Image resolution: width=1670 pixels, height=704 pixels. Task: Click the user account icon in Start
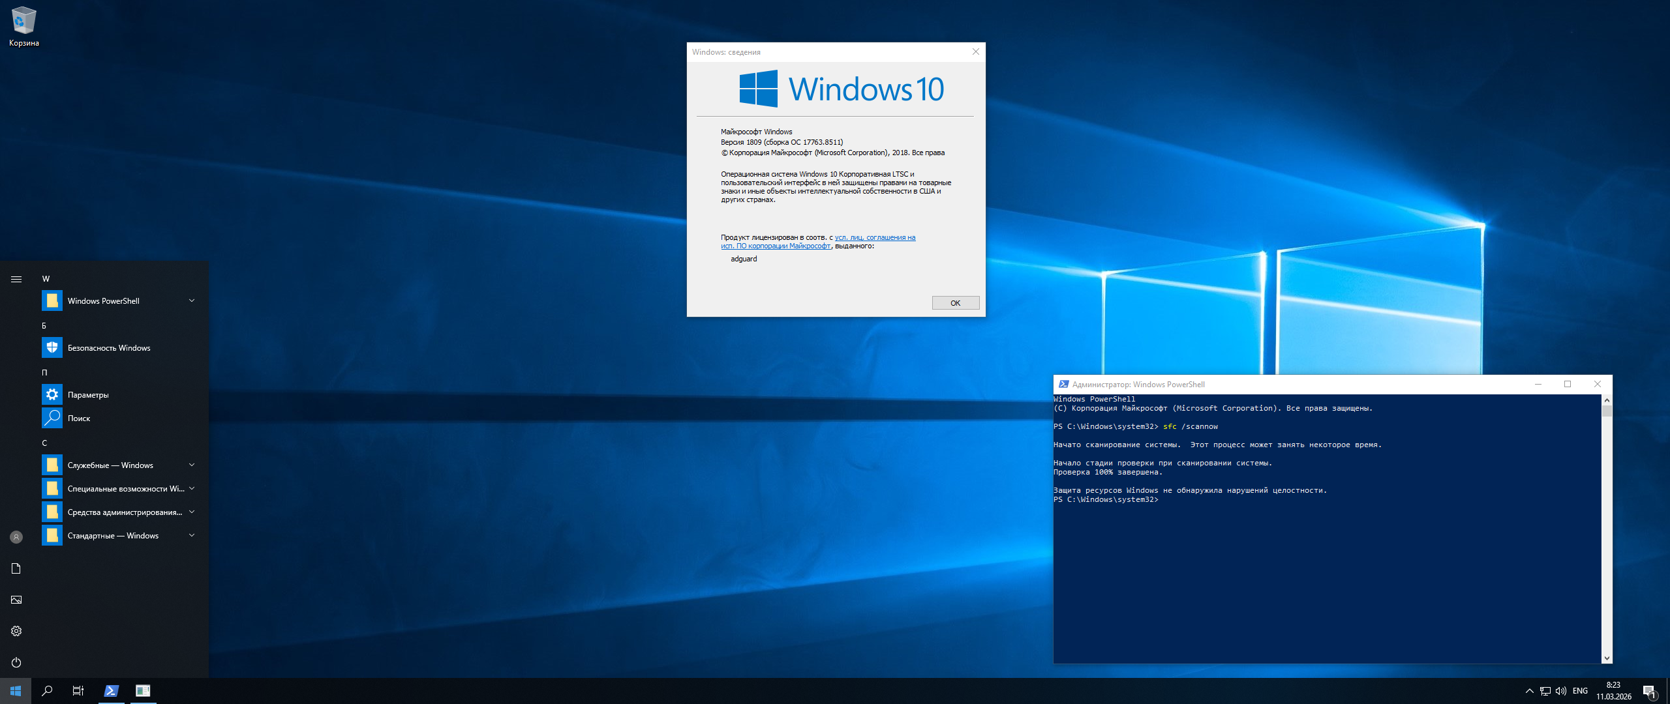(16, 537)
